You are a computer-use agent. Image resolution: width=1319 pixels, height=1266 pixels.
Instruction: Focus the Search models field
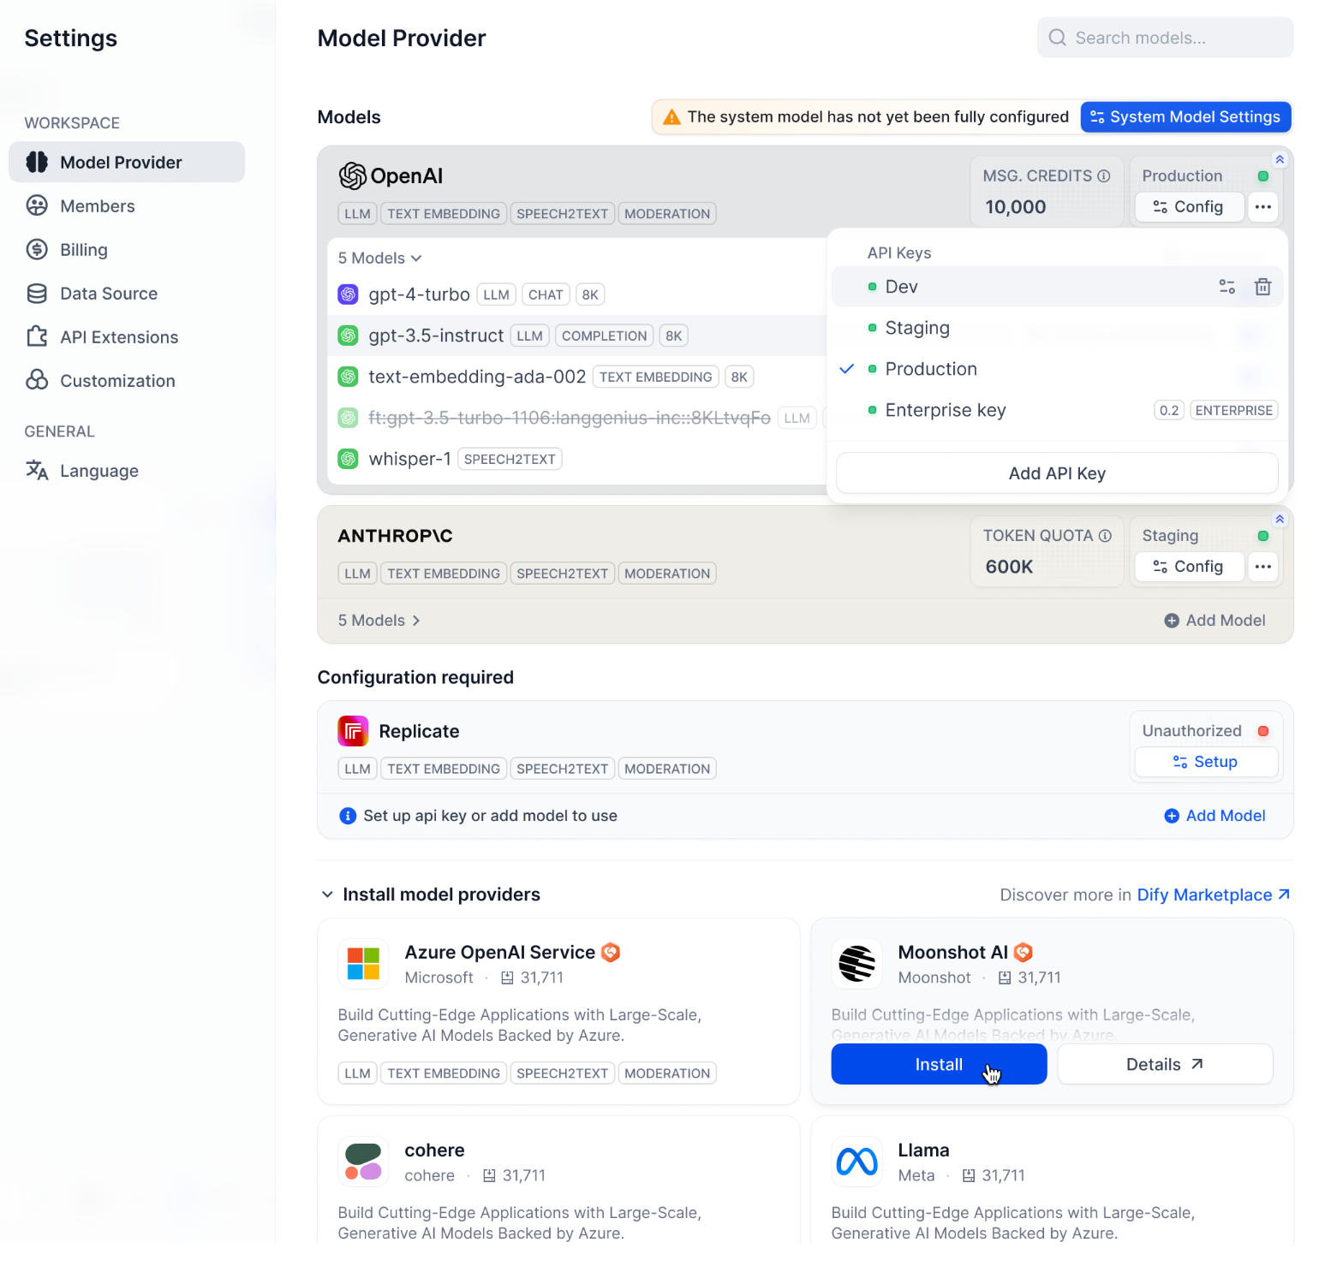(x=1165, y=38)
